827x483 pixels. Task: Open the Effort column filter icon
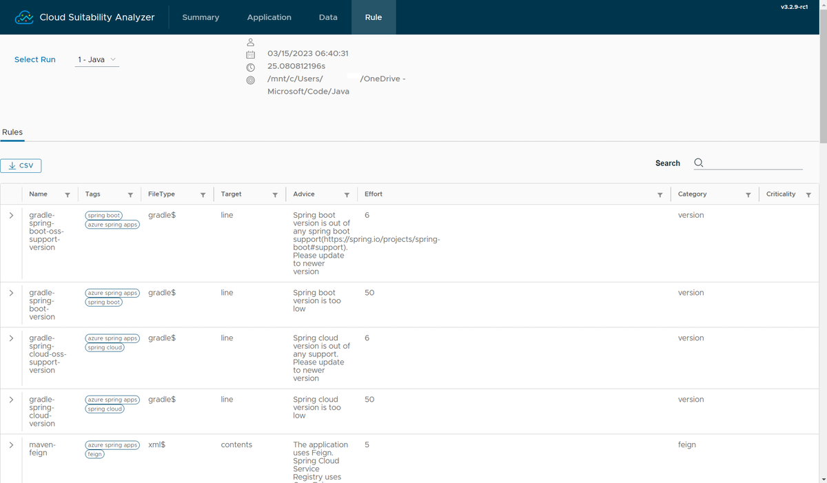point(660,195)
